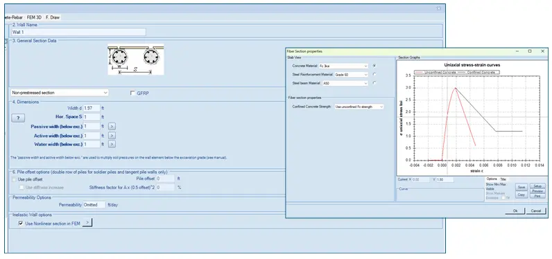Open Active width arrow button

[112, 135]
